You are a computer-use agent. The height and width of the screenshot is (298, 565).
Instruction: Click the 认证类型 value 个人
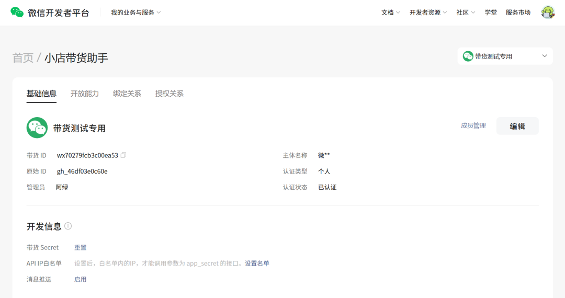point(324,171)
